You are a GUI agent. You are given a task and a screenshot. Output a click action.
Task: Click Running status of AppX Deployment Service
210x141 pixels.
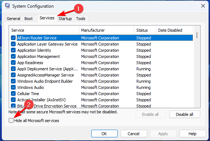click(x=144, y=69)
